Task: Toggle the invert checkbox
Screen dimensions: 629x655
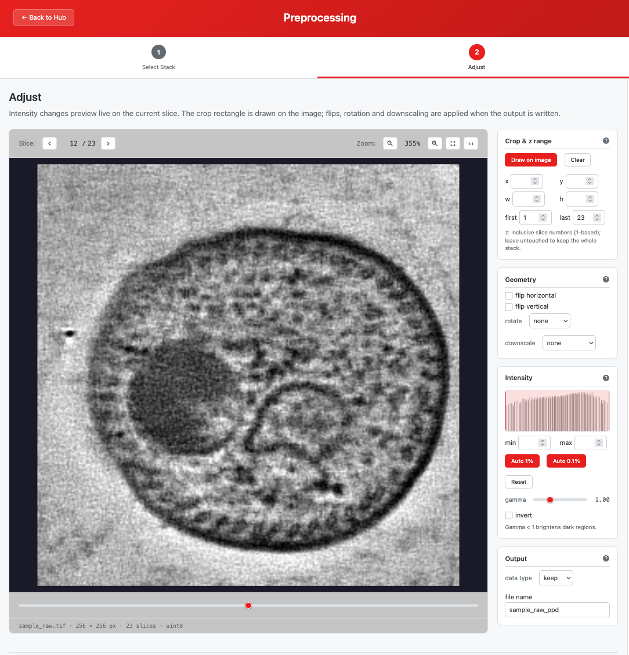Action: 509,516
